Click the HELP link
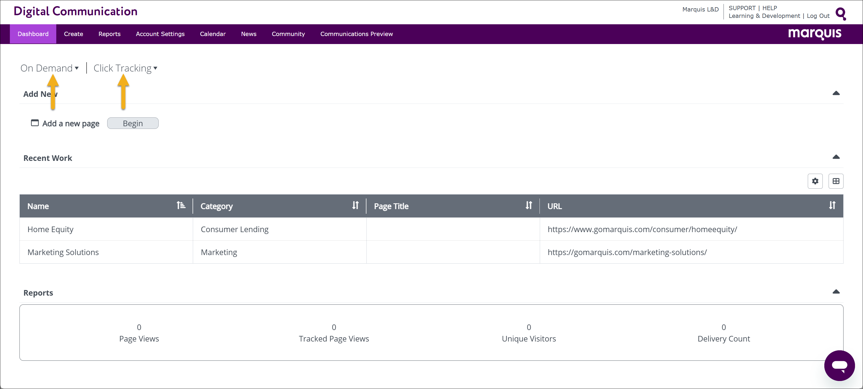Screen dimensions: 863x389 [x=770, y=8]
